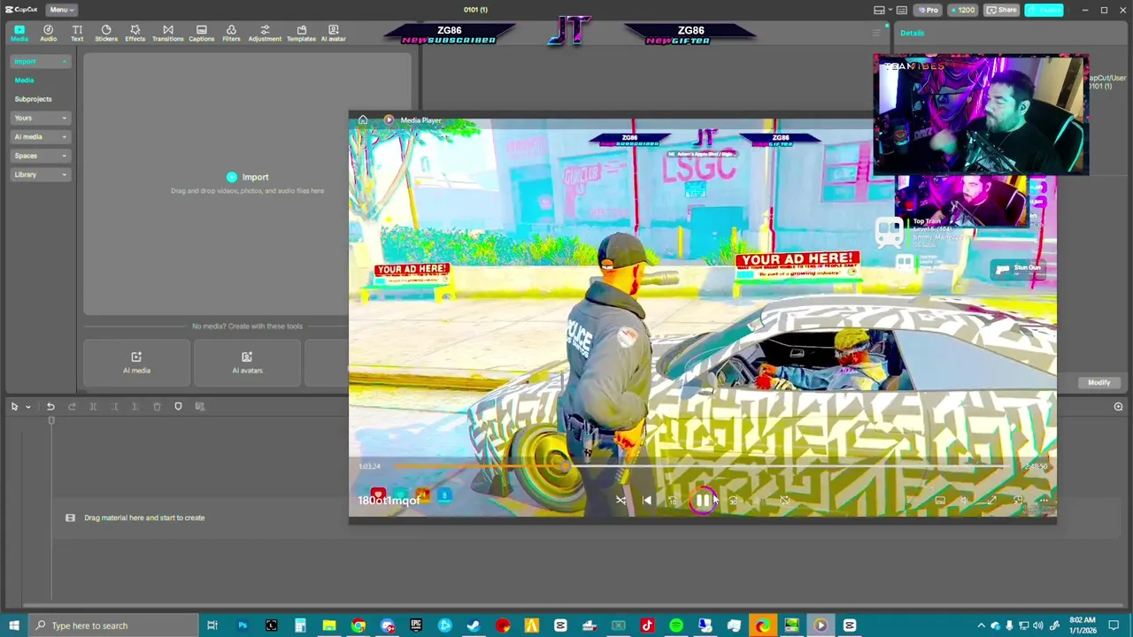Select Media under Import in sidebar

(x=24, y=81)
